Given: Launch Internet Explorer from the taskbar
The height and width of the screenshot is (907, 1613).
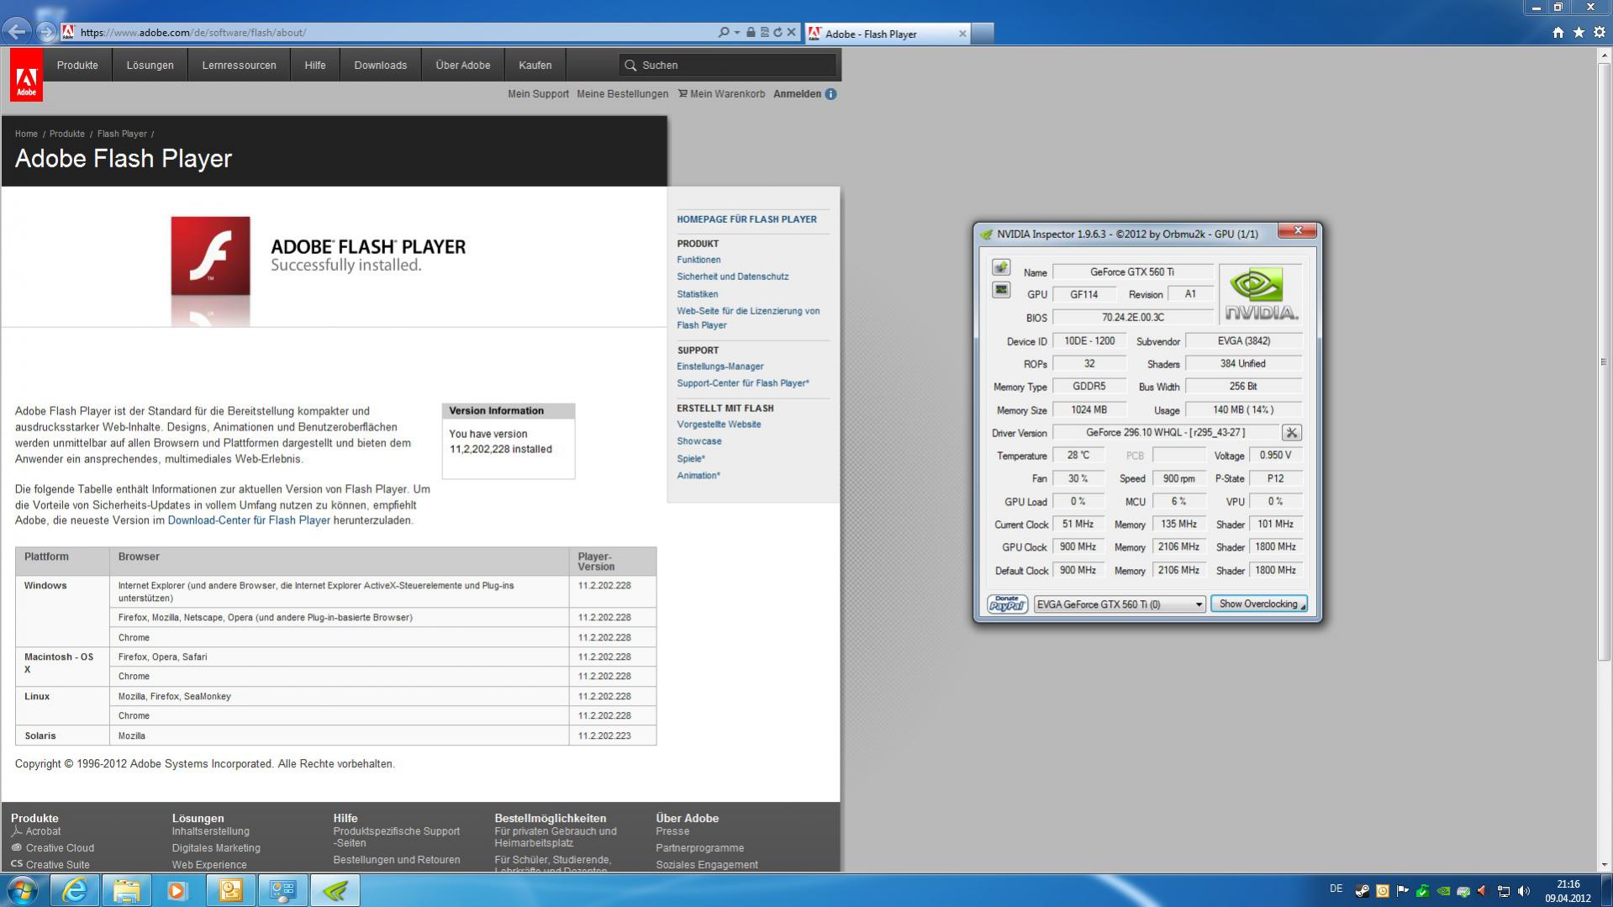Looking at the screenshot, I should [x=75, y=890].
